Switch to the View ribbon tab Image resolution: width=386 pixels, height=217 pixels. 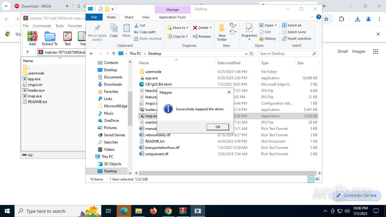146,17
